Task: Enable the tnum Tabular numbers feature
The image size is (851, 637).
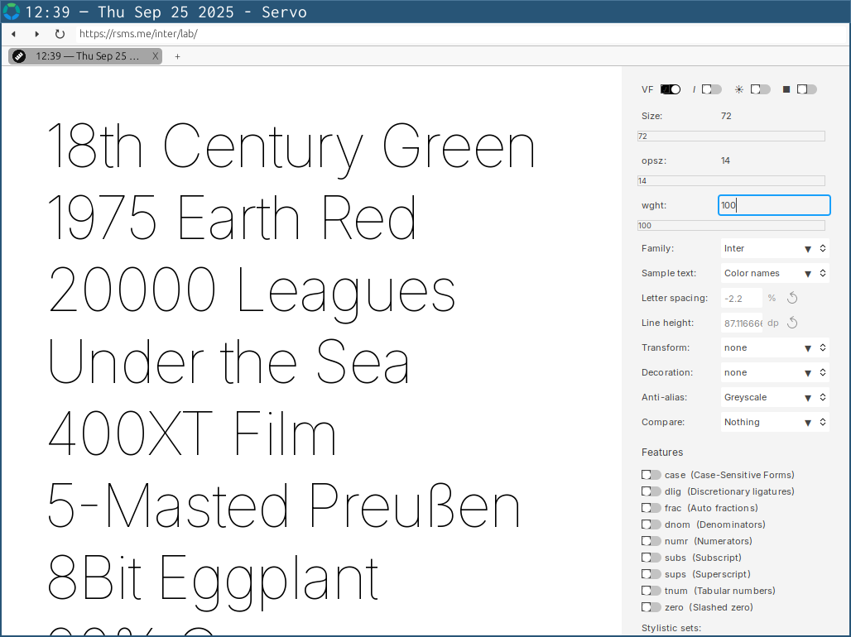Action: pyautogui.click(x=651, y=591)
